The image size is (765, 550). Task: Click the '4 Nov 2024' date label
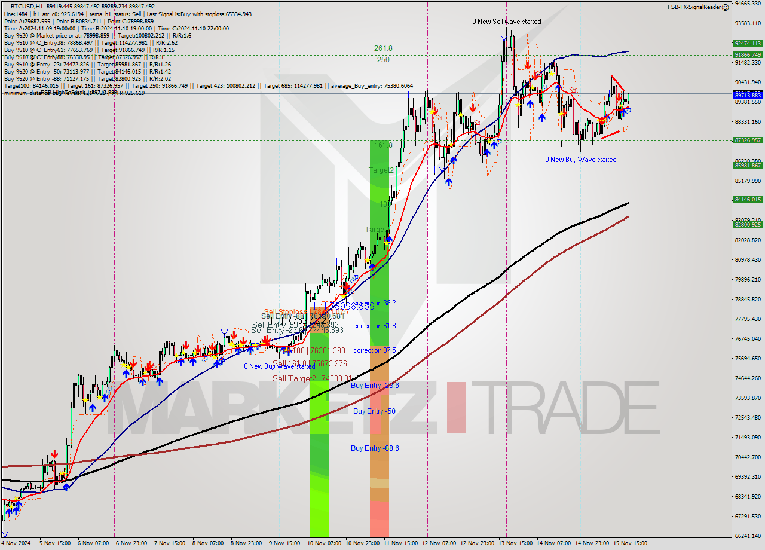click(17, 543)
